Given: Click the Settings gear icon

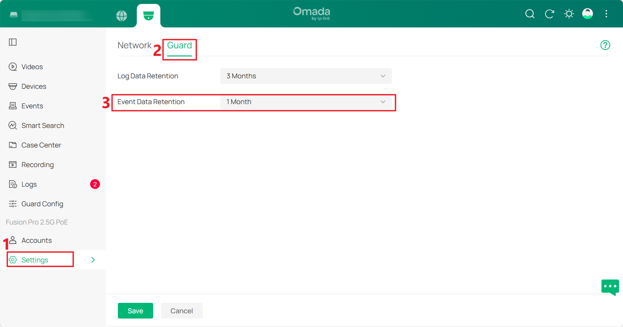Looking at the screenshot, I should (13, 260).
